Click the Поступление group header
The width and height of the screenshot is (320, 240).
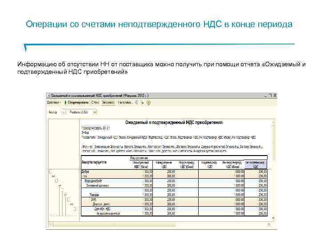click(x=139, y=158)
